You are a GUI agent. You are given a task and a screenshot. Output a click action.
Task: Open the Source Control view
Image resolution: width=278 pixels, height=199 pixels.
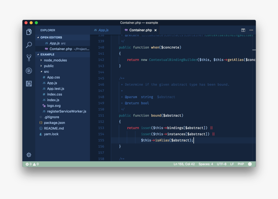click(29, 58)
